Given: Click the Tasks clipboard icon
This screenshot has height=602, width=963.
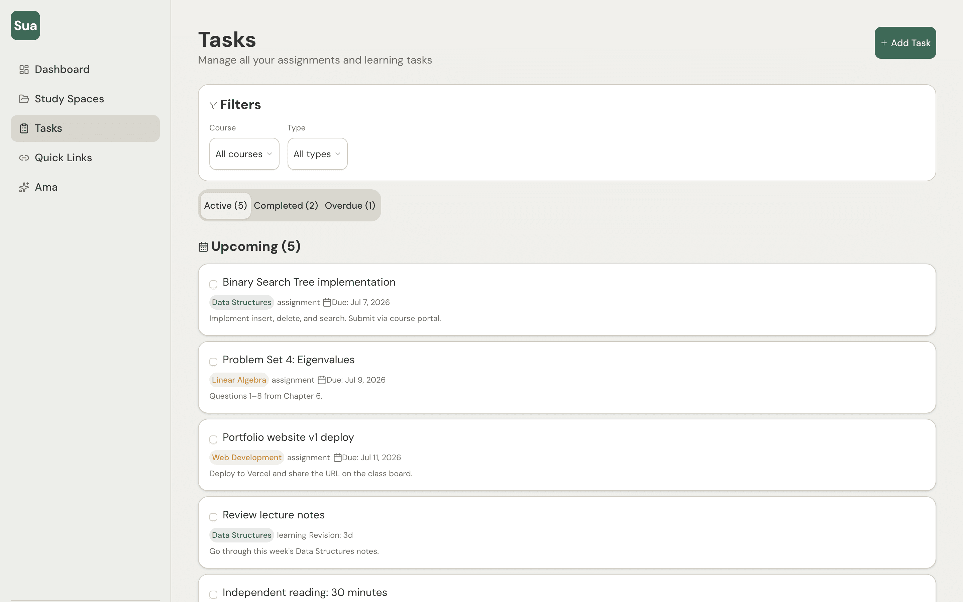Looking at the screenshot, I should (24, 128).
